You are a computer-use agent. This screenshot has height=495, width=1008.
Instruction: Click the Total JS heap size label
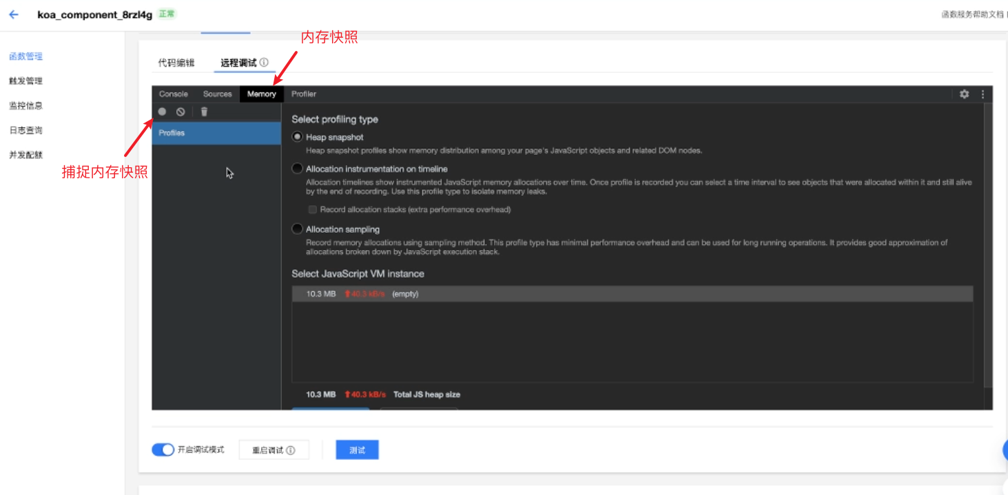point(426,394)
